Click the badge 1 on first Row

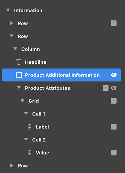(114, 23)
